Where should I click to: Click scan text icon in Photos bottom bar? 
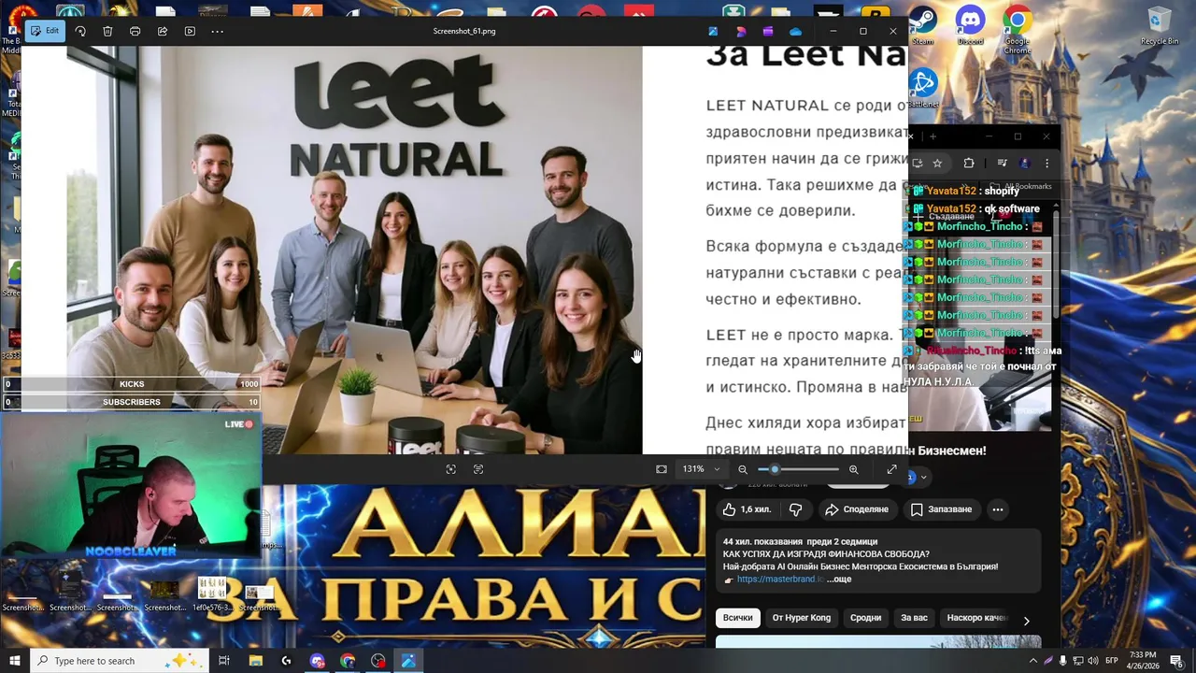coord(478,469)
